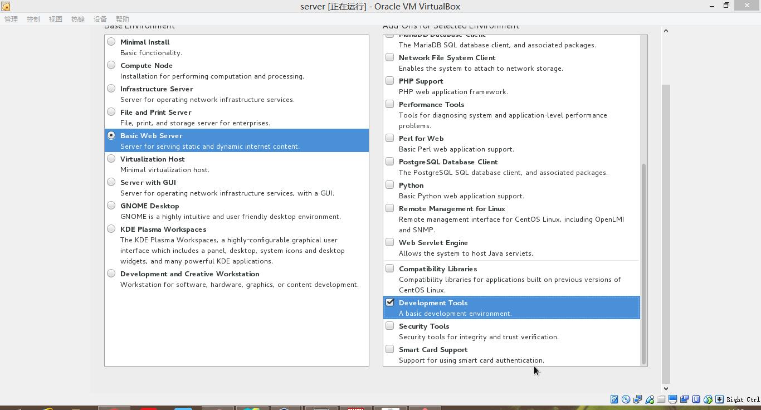Click the USB devices status icon
The height and width of the screenshot is (410, 761).
pyautogui.click(x=650, y=399)
